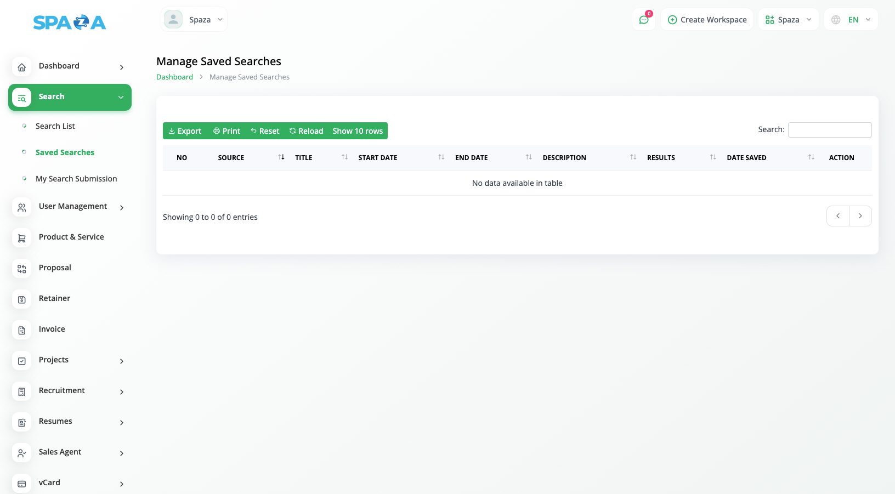Focus the table Search input field
The height and width of the screenshot is (494, 895).
click(x=829, y=130)
